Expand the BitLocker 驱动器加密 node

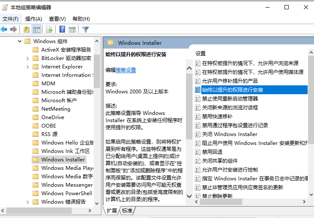[x=27, y=58]
